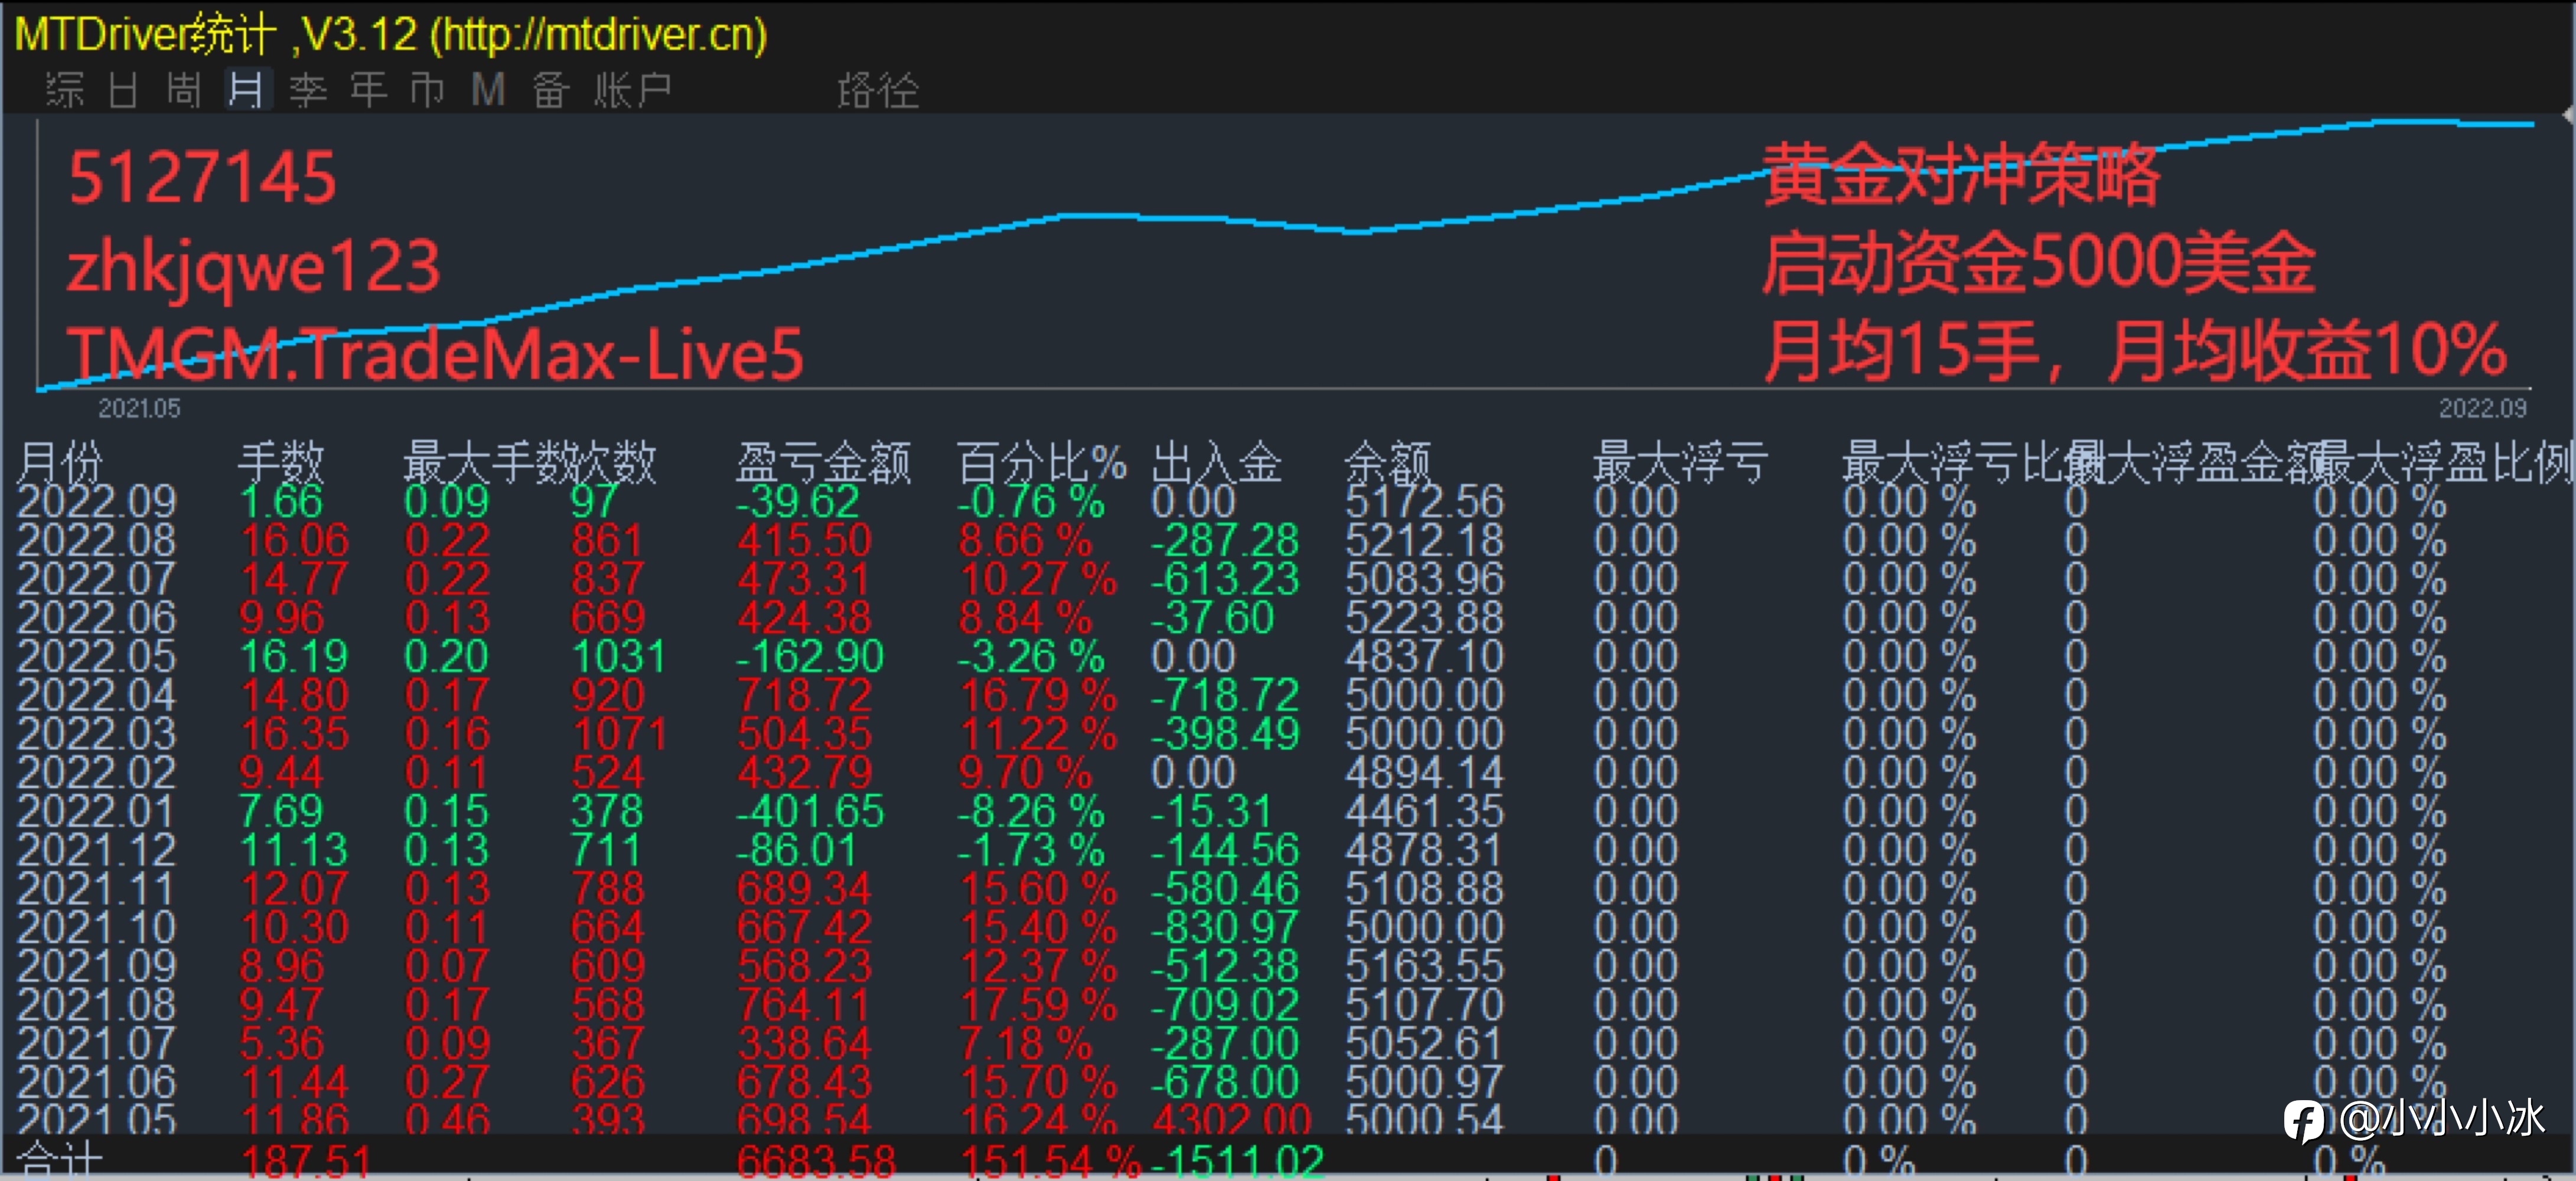This screenshot has height=1181, width=2576.
Task: Click chart start date label 2021.05
Action: click(x=139, y=408)
